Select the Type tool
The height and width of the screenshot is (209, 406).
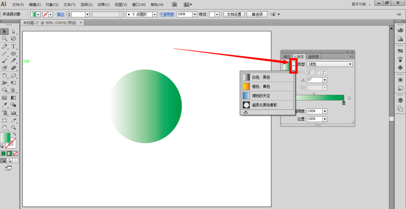tap(13, 47)
